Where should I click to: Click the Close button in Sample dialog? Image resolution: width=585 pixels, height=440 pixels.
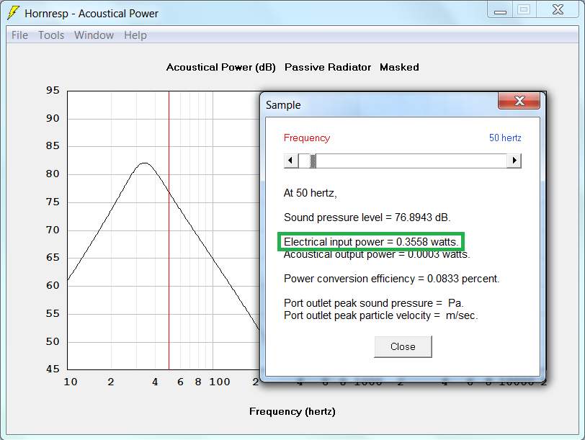coord(403,347)
